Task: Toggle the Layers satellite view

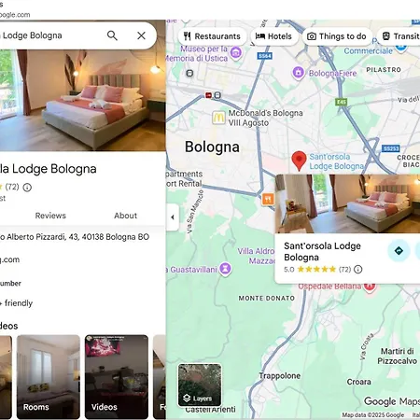Action: pos(200,385)
